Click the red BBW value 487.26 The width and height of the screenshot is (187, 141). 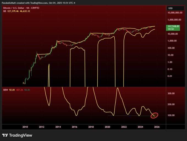[20, 89]
